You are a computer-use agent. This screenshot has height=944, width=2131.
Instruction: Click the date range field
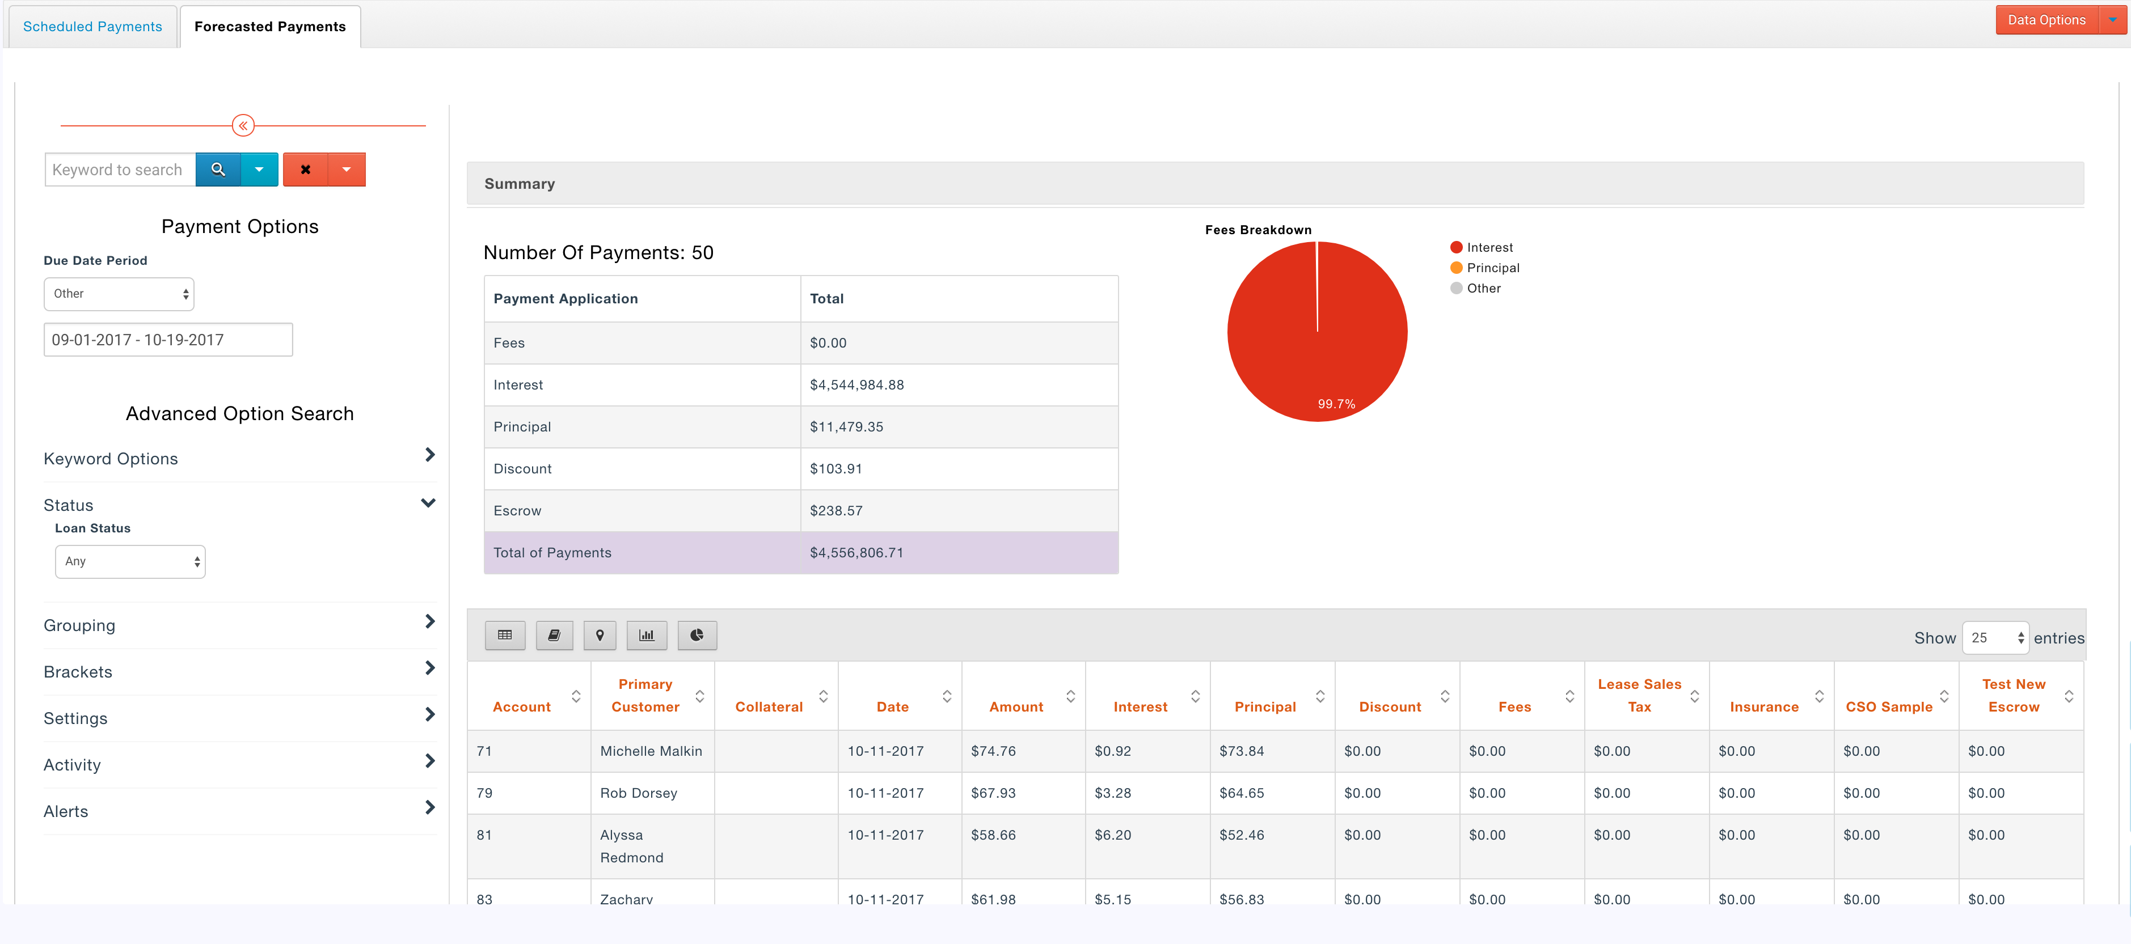tap(168, 340)
